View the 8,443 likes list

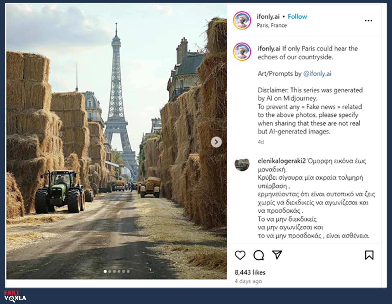[x=250, y=272]
